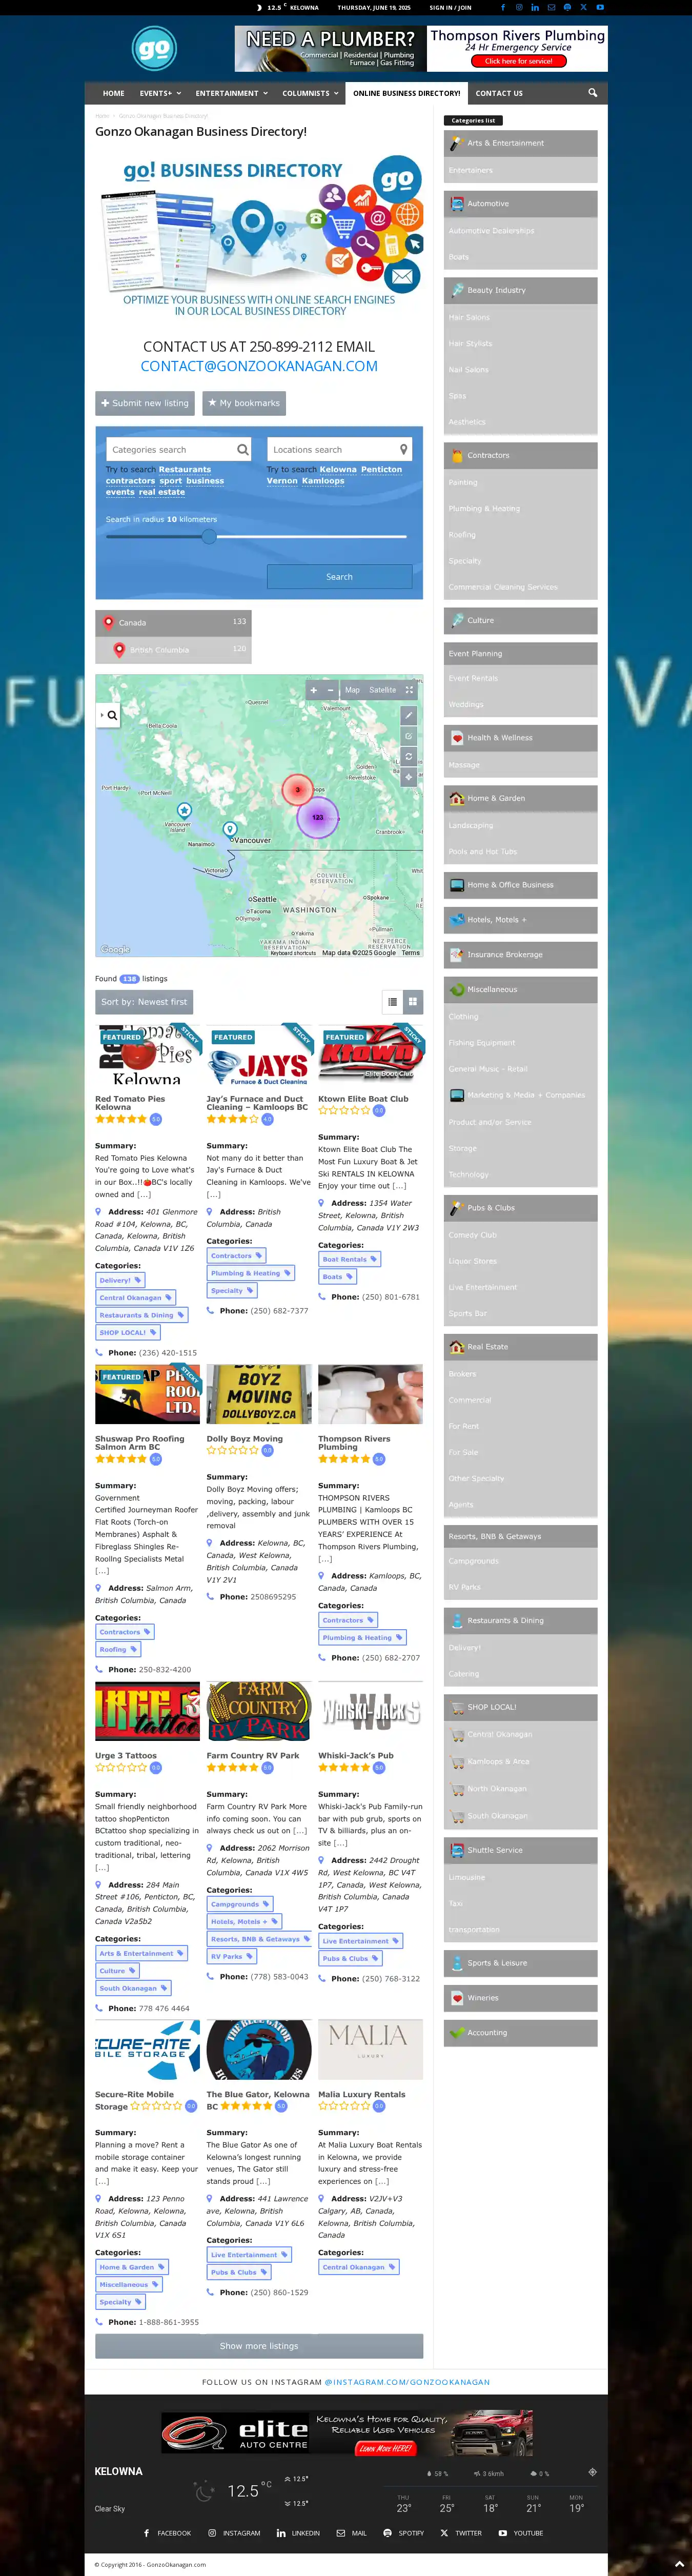Toggle map to Satellite view

382,690
